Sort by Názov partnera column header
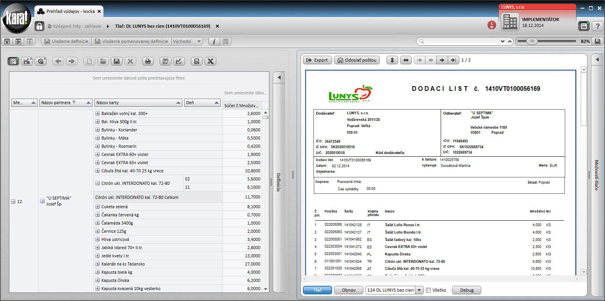Screen dimensions: 605x301 pyautogui.click(x=66, y=103)
